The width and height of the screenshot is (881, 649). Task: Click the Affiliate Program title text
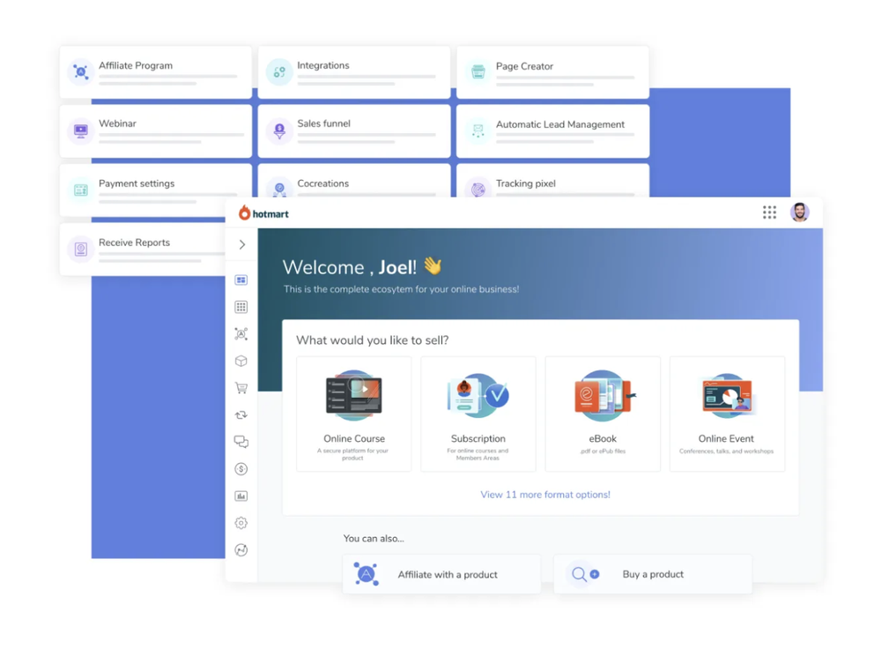coord(136,66)
